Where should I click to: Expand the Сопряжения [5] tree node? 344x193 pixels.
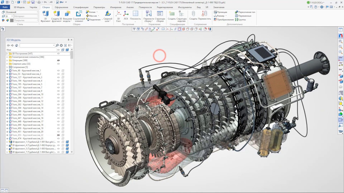7,67
